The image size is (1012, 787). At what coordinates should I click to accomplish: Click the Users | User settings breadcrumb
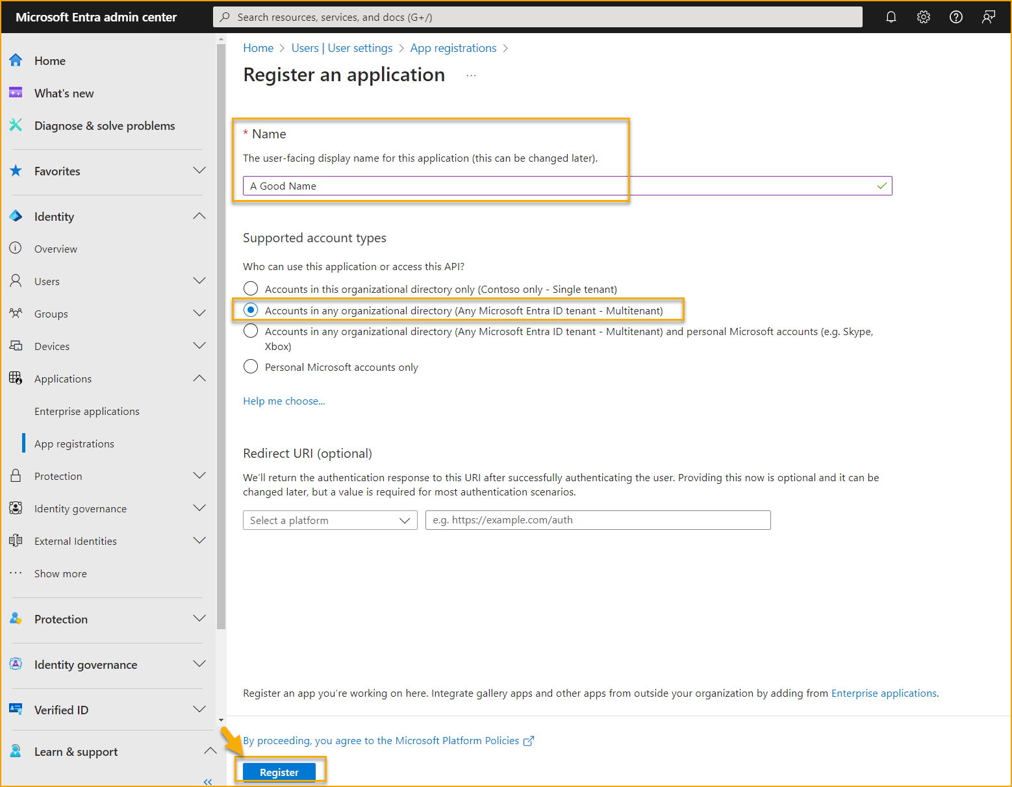coord(342,48)
